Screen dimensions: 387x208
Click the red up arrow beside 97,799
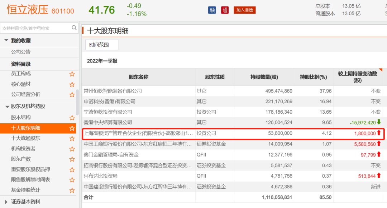379,155
